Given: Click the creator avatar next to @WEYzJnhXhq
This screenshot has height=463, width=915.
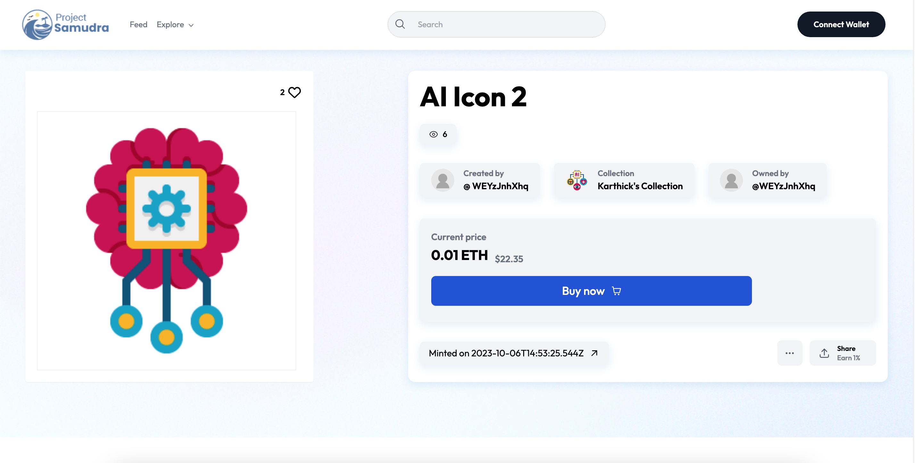Looking at the screenshot, I should coord(442,180).
